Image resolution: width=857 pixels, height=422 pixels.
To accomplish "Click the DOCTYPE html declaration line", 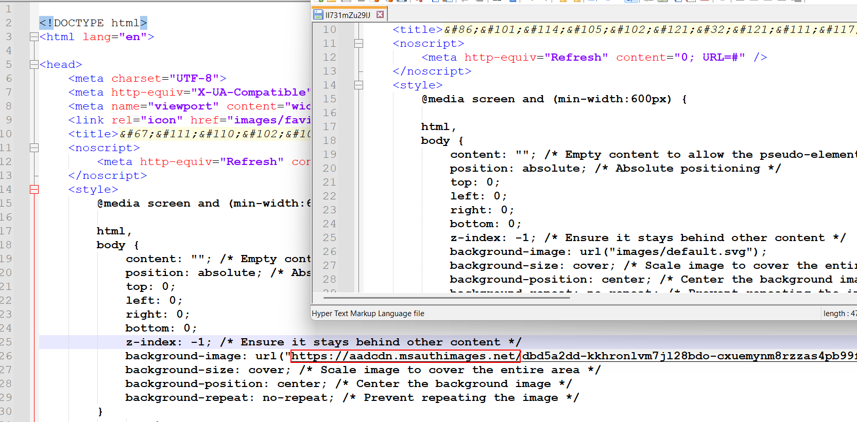I will (93, 23).
